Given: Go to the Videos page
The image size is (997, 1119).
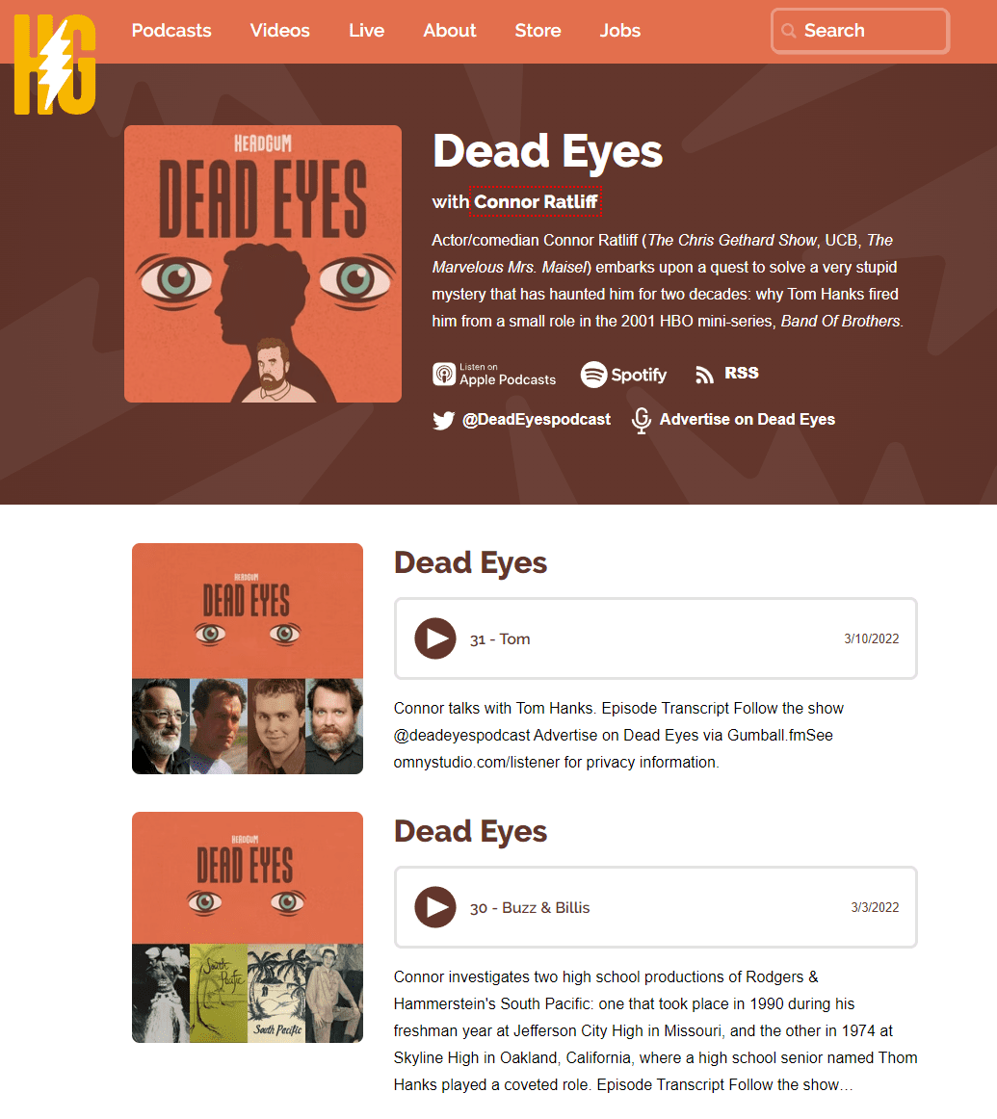Looking at the screenshot, I should click(x=279, y=31).
